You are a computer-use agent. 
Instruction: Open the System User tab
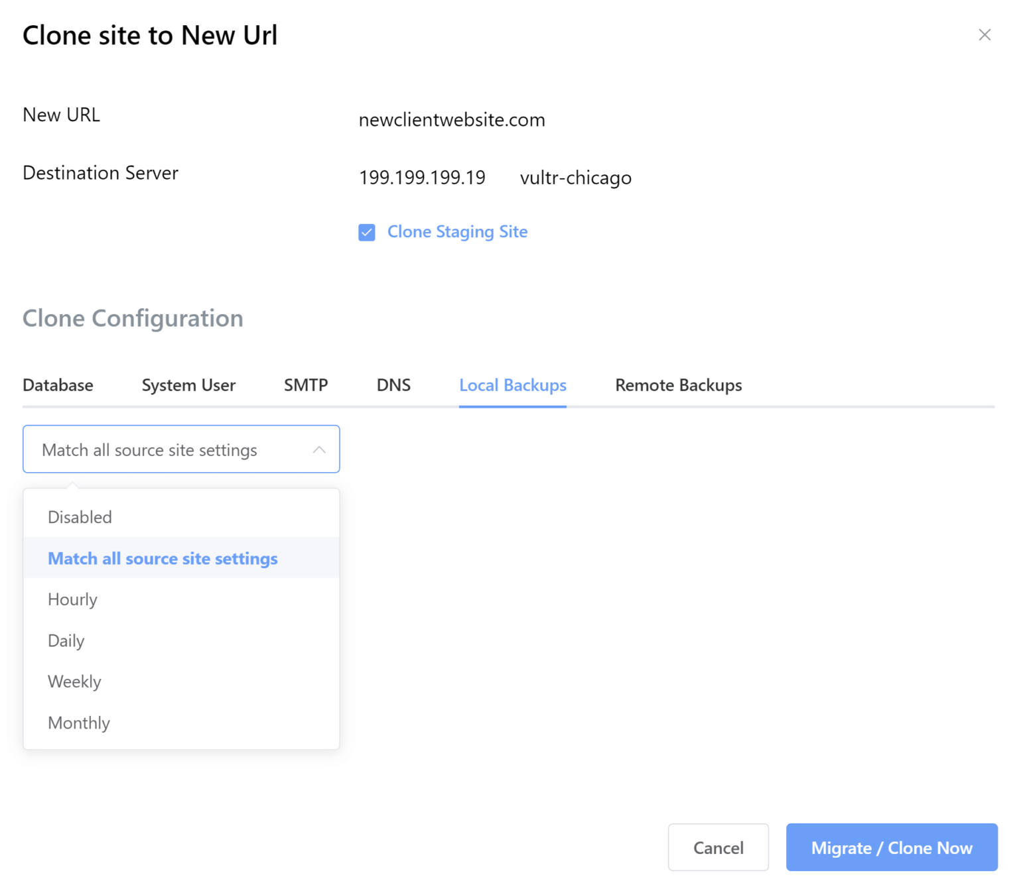pyautogui.click(x=188, y=385)
